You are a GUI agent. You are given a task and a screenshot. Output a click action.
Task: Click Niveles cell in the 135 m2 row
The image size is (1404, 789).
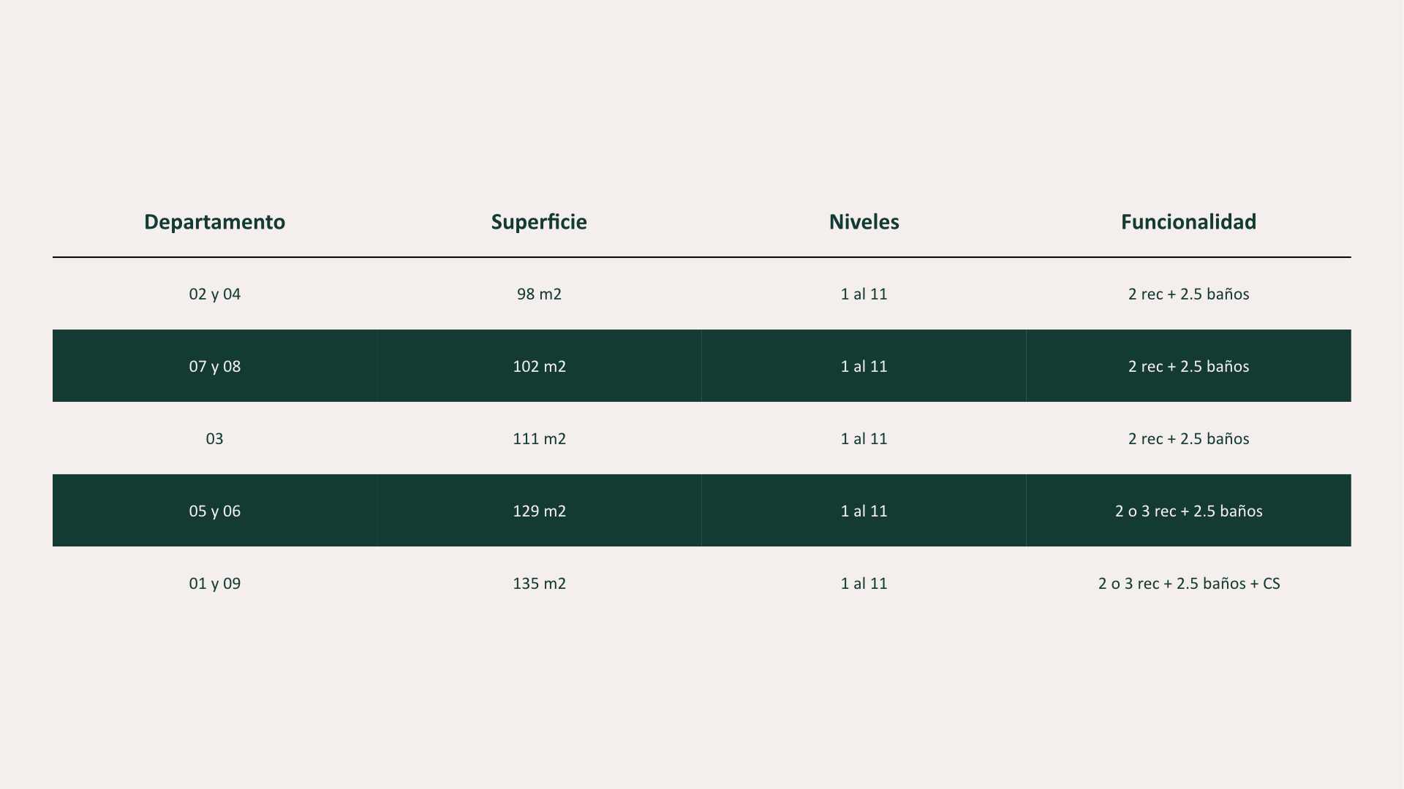click(864, 583)
